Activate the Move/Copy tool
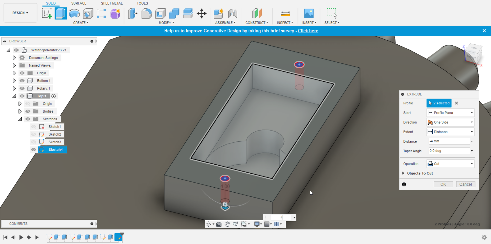The image size is (491, 244). pos(202,13)
